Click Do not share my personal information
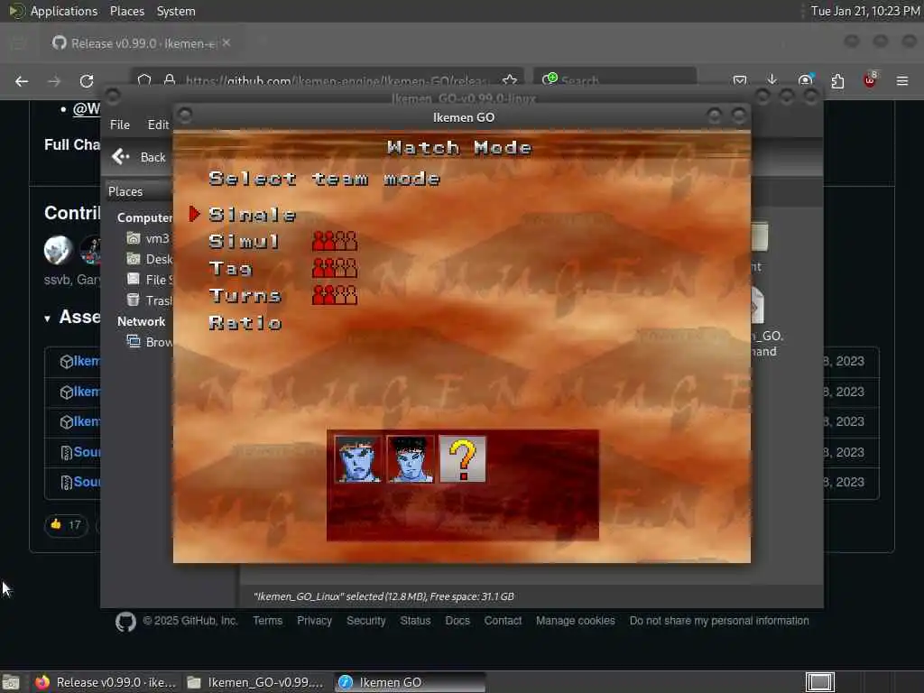This screenshot has height=693, width=924. pos(719,621)
